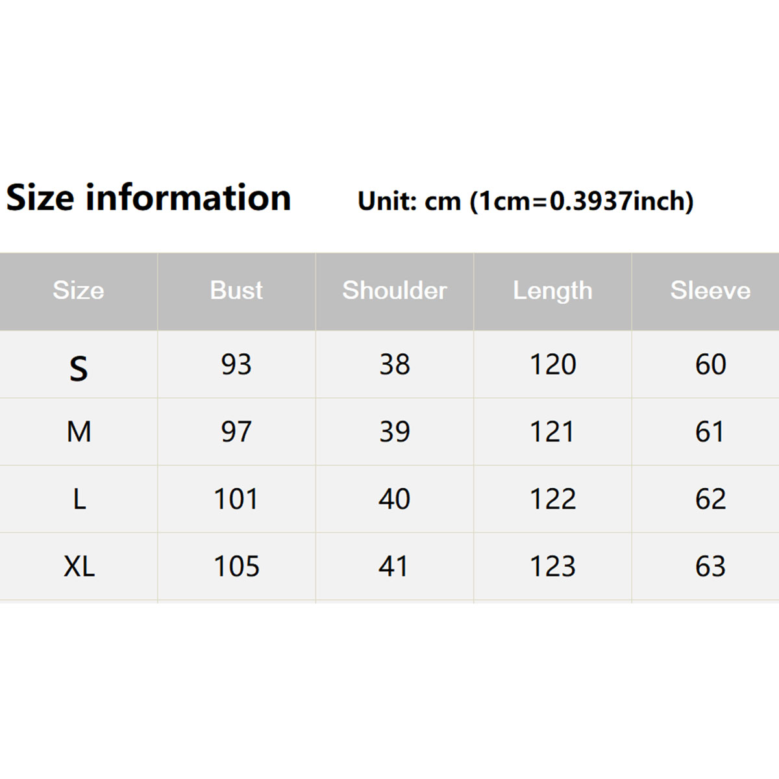Screen dimensions: 779x779
Task: Click length value 122 in L row
Action: (x=552, y=499)
